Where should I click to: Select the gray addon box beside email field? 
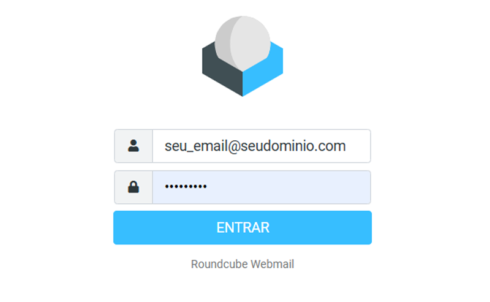(134, 146)
